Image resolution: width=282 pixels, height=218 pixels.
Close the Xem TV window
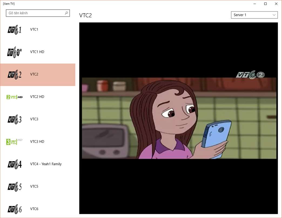pyautogui.click(x=276, y=4)
